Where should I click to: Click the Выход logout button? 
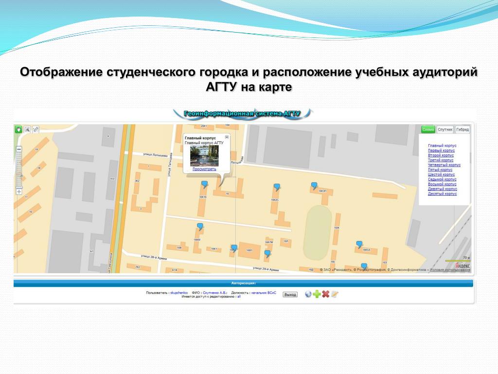coord(290,295)
